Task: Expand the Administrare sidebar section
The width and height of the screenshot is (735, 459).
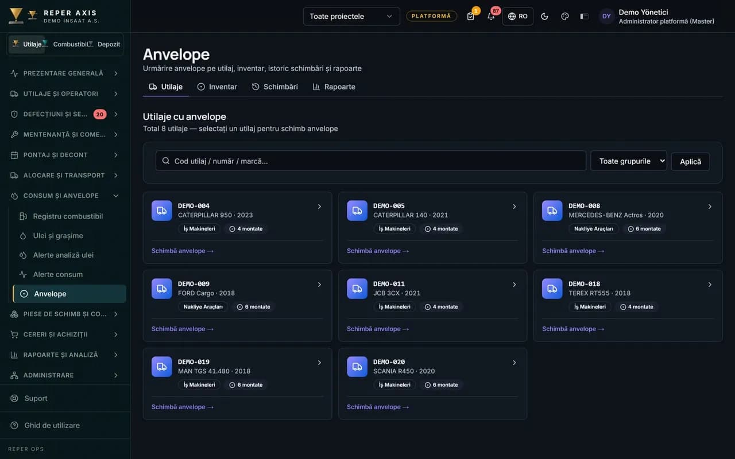Action: click(65, 375)
